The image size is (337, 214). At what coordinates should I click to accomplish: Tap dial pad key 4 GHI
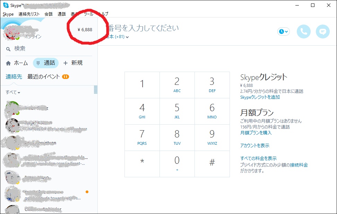[142, 112]
